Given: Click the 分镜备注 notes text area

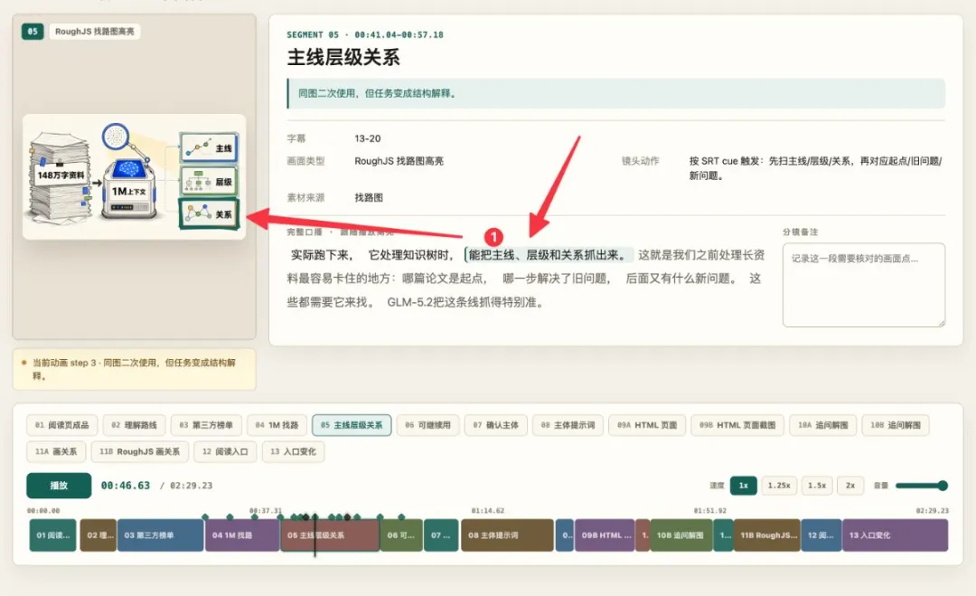Looking at the screenshot, I should pos(864,285).
